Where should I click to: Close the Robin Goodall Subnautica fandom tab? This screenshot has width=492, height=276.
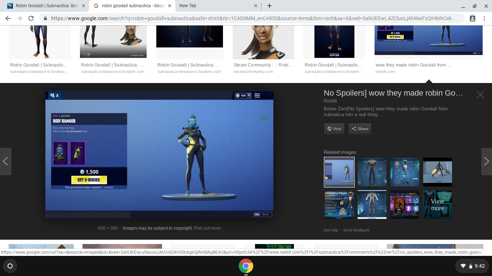(x=83, y=6)
